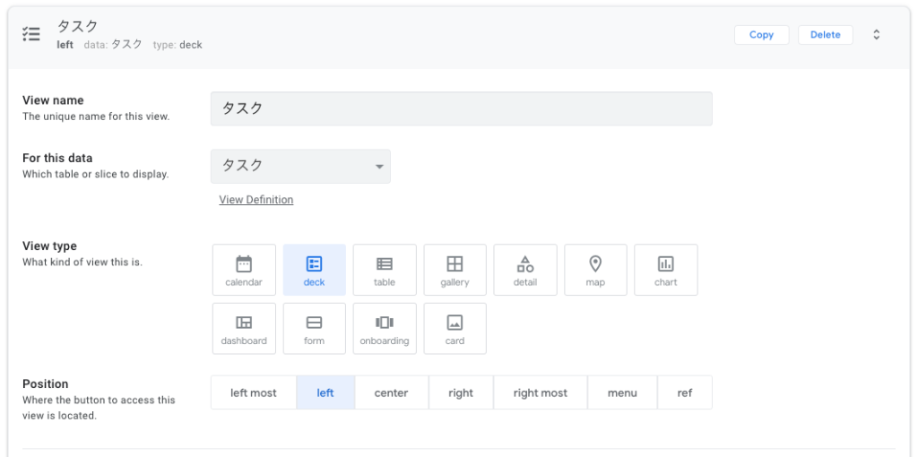Select the table view type icon
This screenshot has width=918, height=457.
point(385,270)
